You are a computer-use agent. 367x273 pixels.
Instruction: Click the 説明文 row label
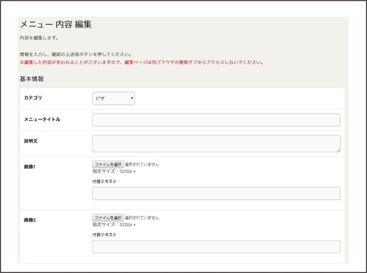(31, 141)
